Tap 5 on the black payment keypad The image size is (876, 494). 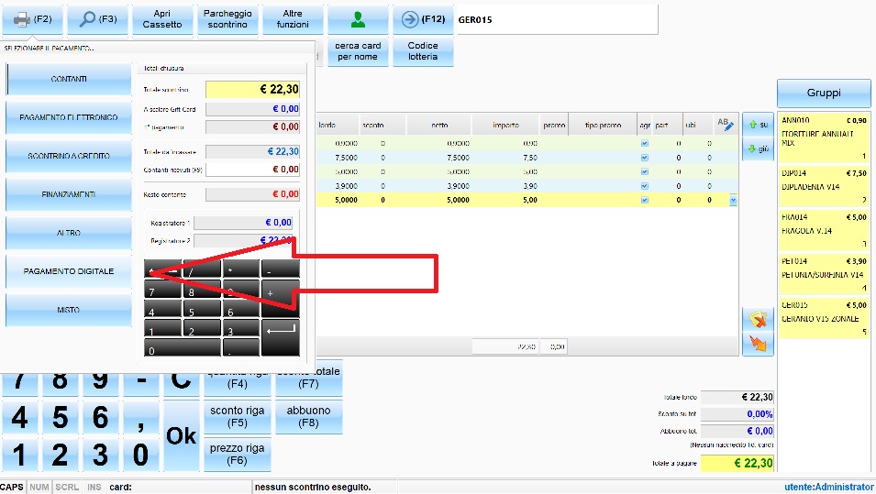coord(202,308)
